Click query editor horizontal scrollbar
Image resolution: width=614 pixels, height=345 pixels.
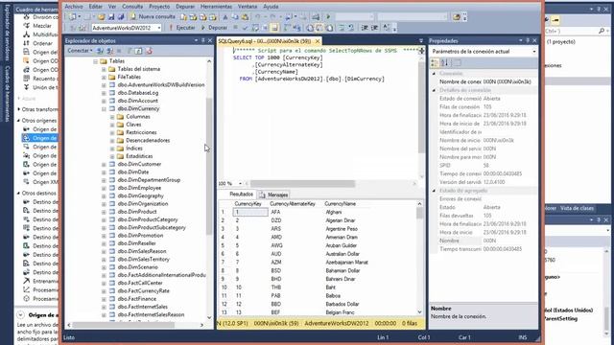(x=303, y=183)
